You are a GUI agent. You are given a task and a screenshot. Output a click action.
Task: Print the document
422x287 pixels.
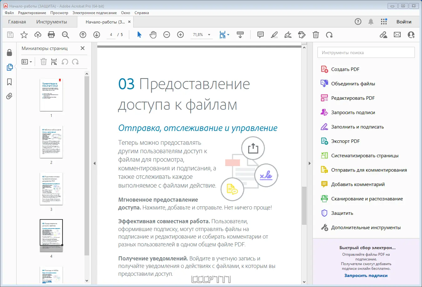click(x=51, y=35)
